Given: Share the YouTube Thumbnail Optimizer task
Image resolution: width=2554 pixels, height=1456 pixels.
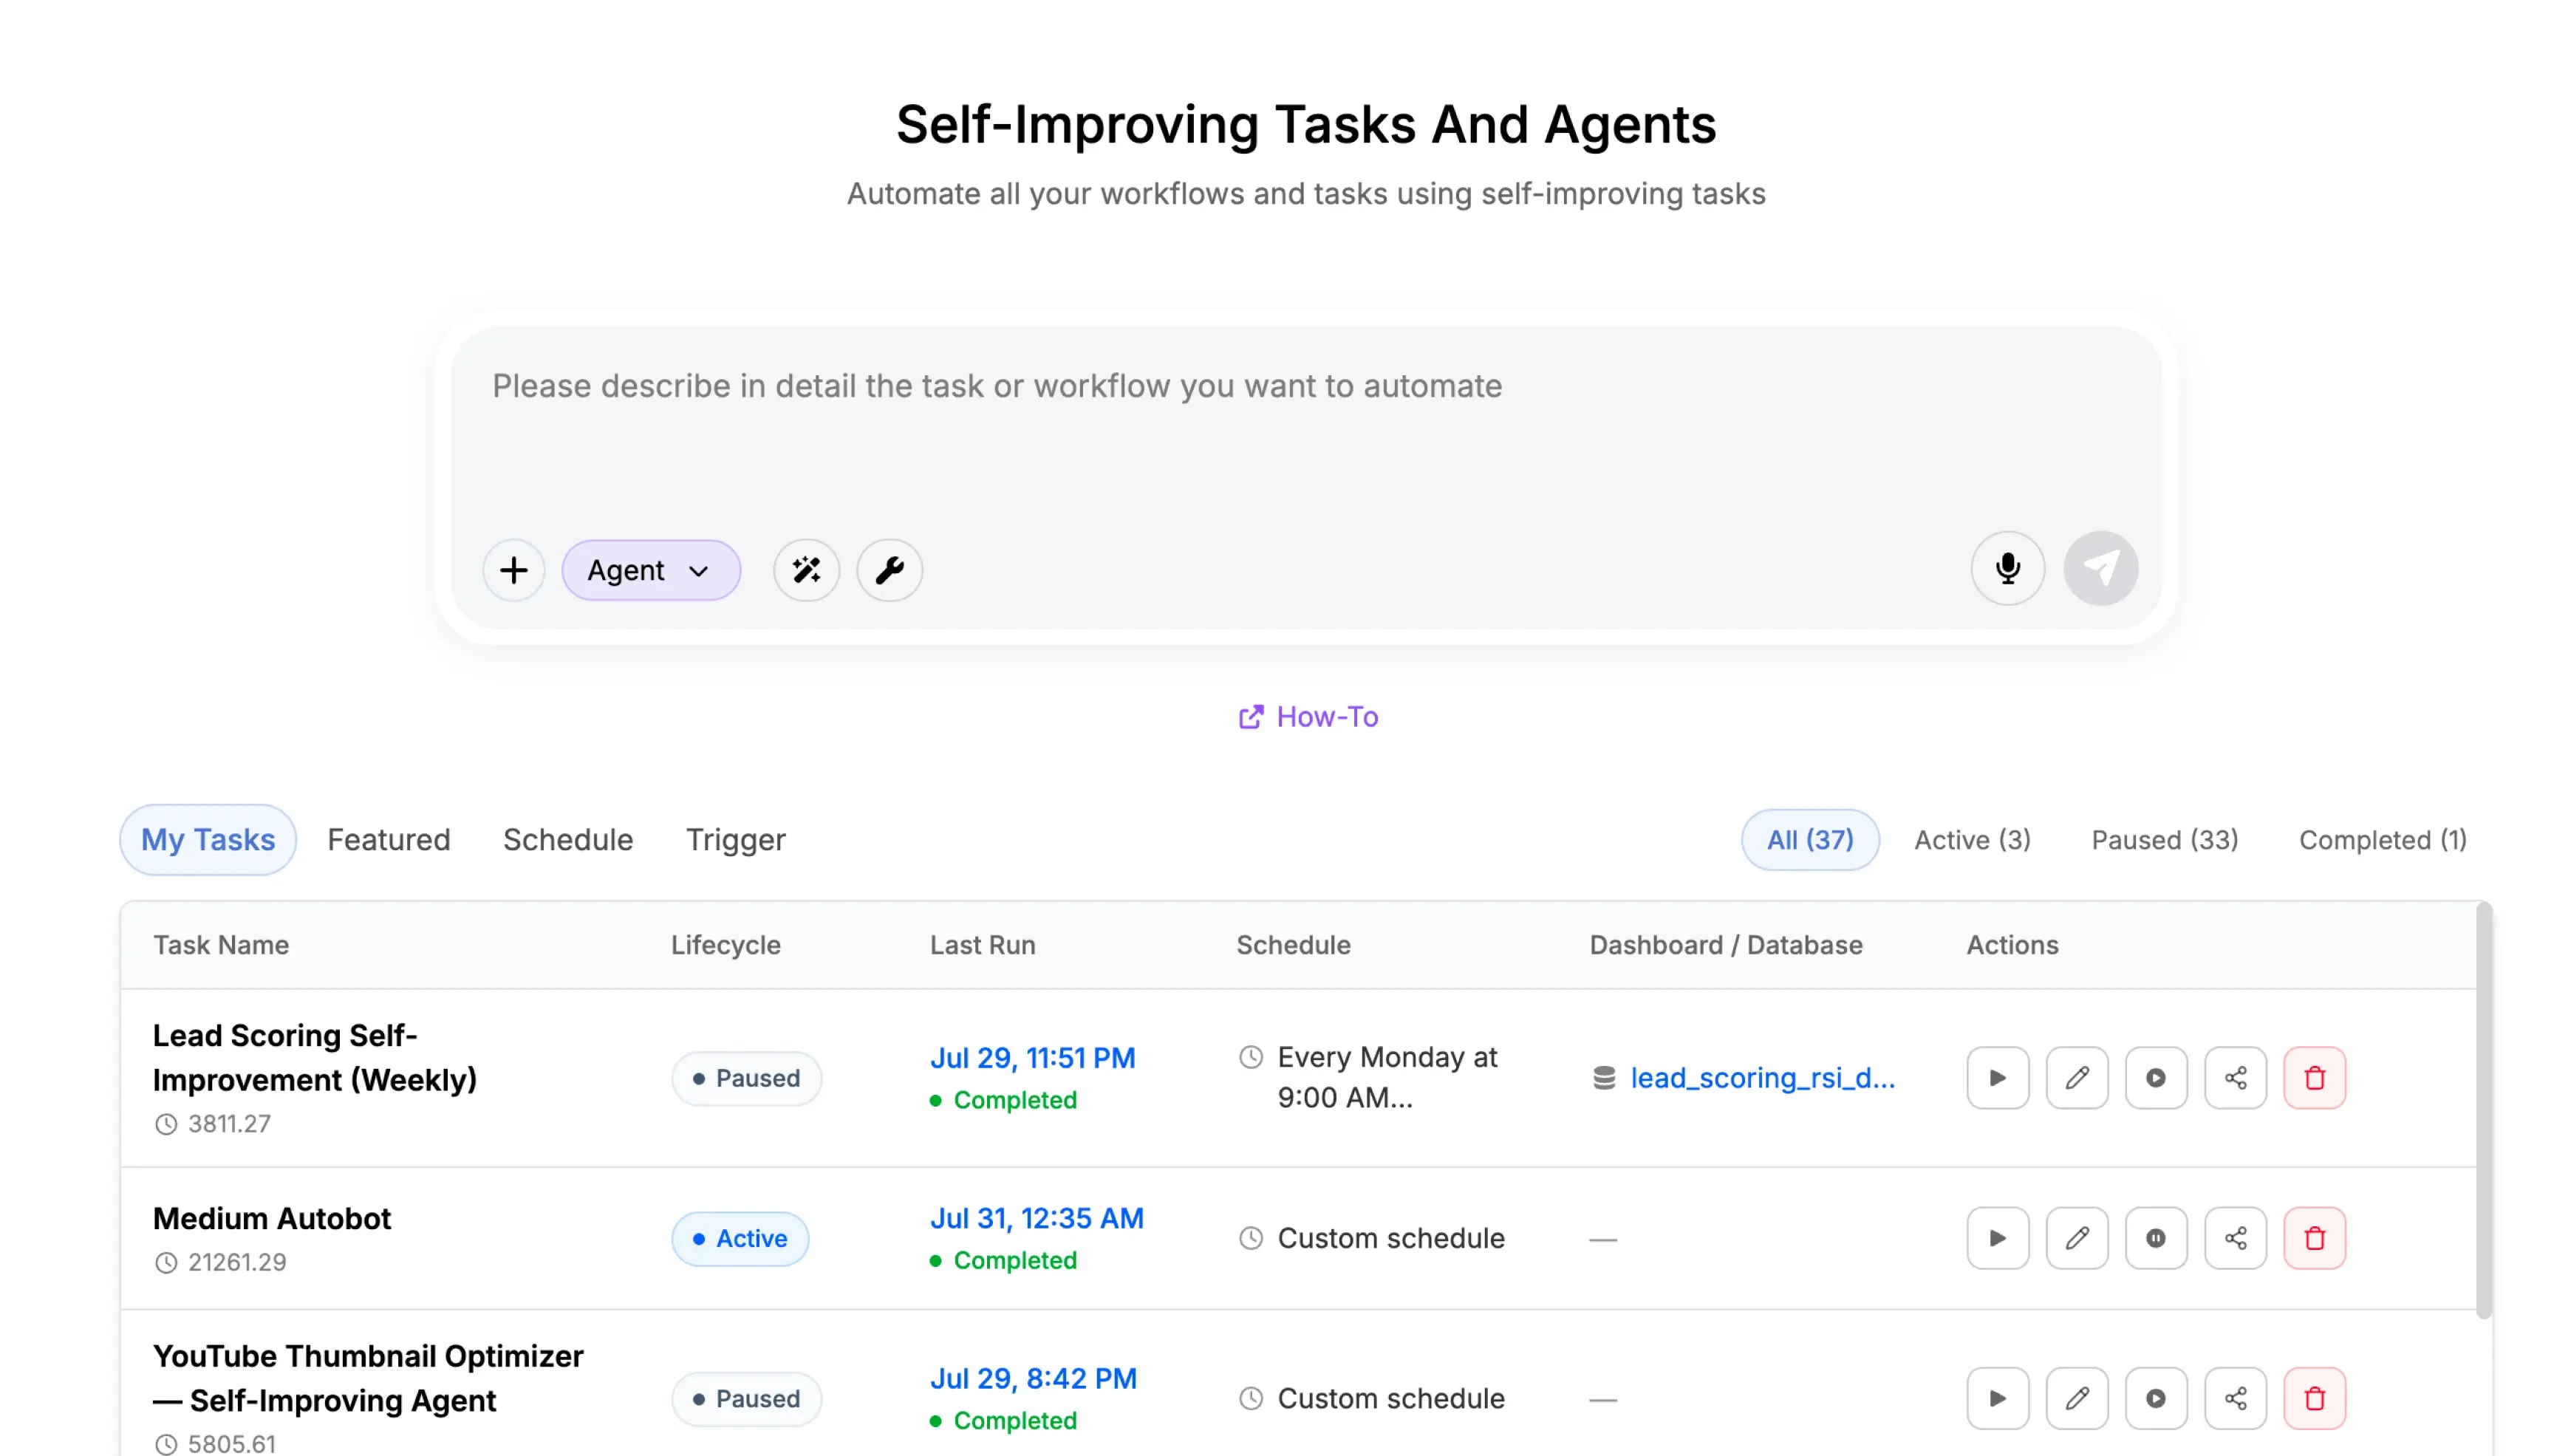Looking at the screenshot, I should tap(2235, 1398).
